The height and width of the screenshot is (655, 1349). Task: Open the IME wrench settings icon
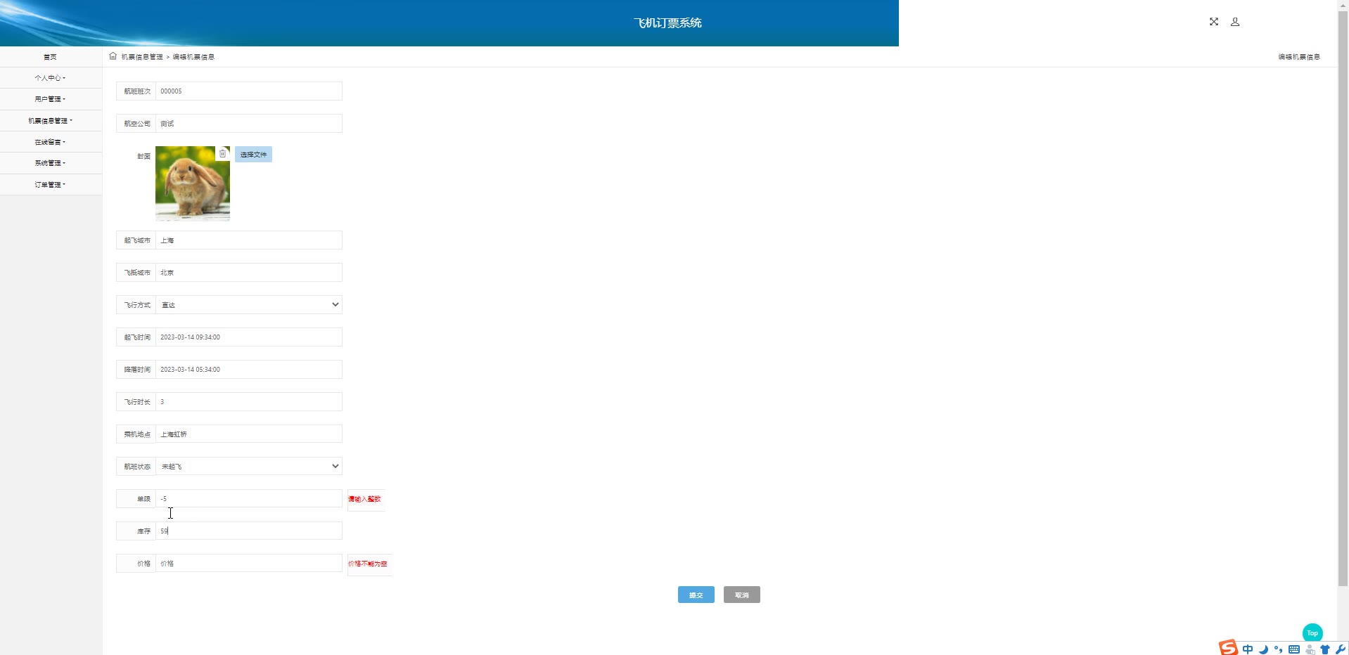[1341, 649]
